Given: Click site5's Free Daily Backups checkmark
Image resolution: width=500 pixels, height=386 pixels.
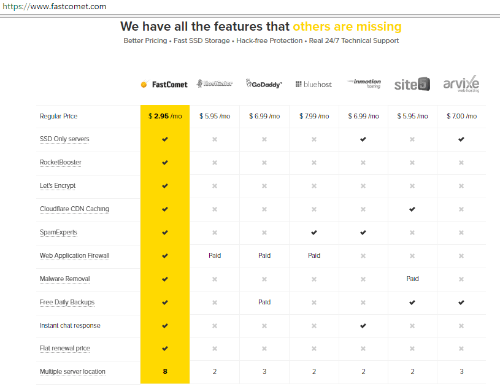Looking at the screenshot, I should coord(412,302).
